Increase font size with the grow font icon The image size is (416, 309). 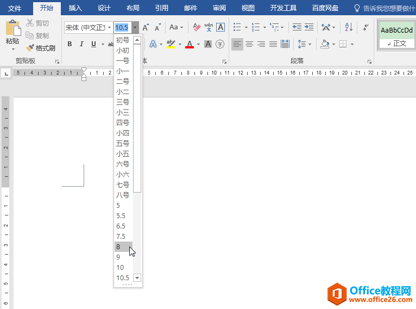[x=146, y=27]
